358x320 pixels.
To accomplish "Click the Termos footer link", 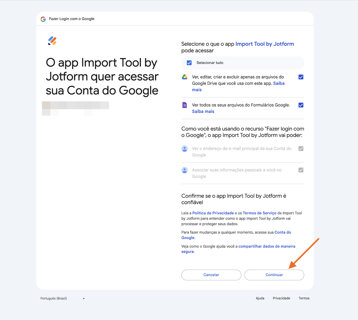I will tap(304, 298).
